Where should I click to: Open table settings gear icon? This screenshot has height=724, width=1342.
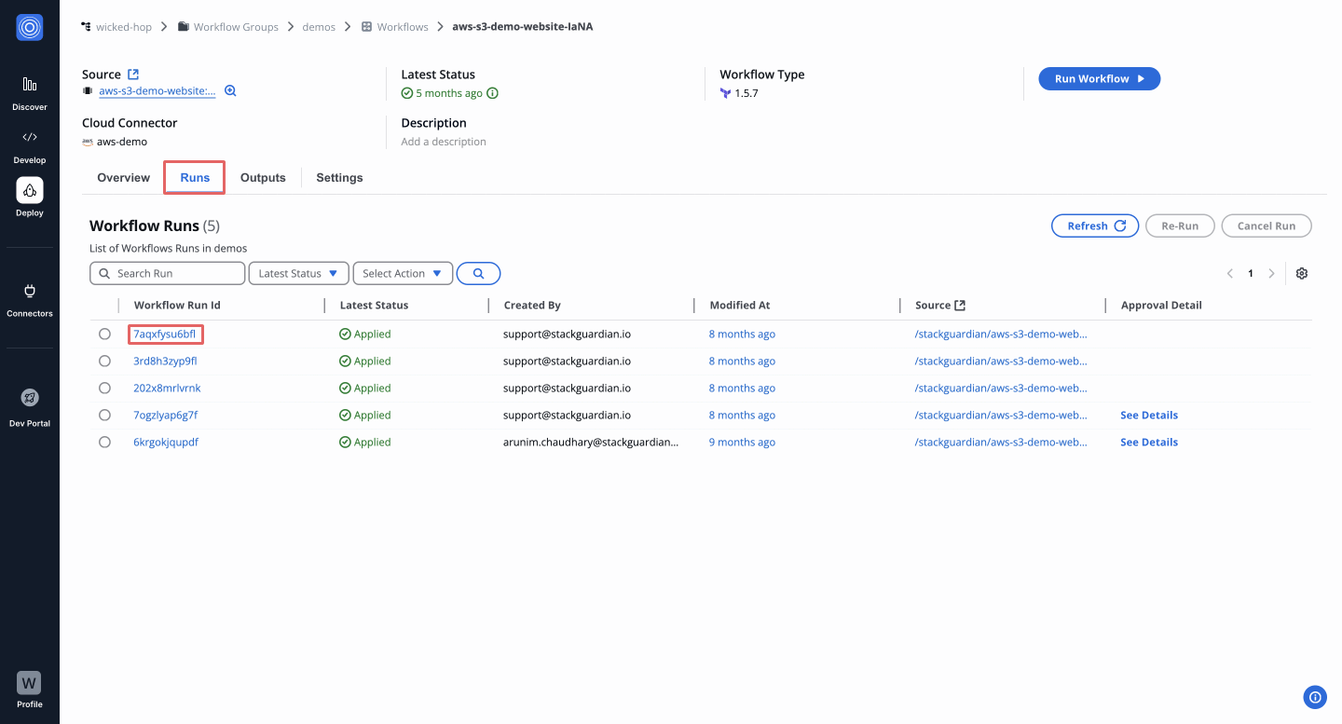(x=1302, y=273)
